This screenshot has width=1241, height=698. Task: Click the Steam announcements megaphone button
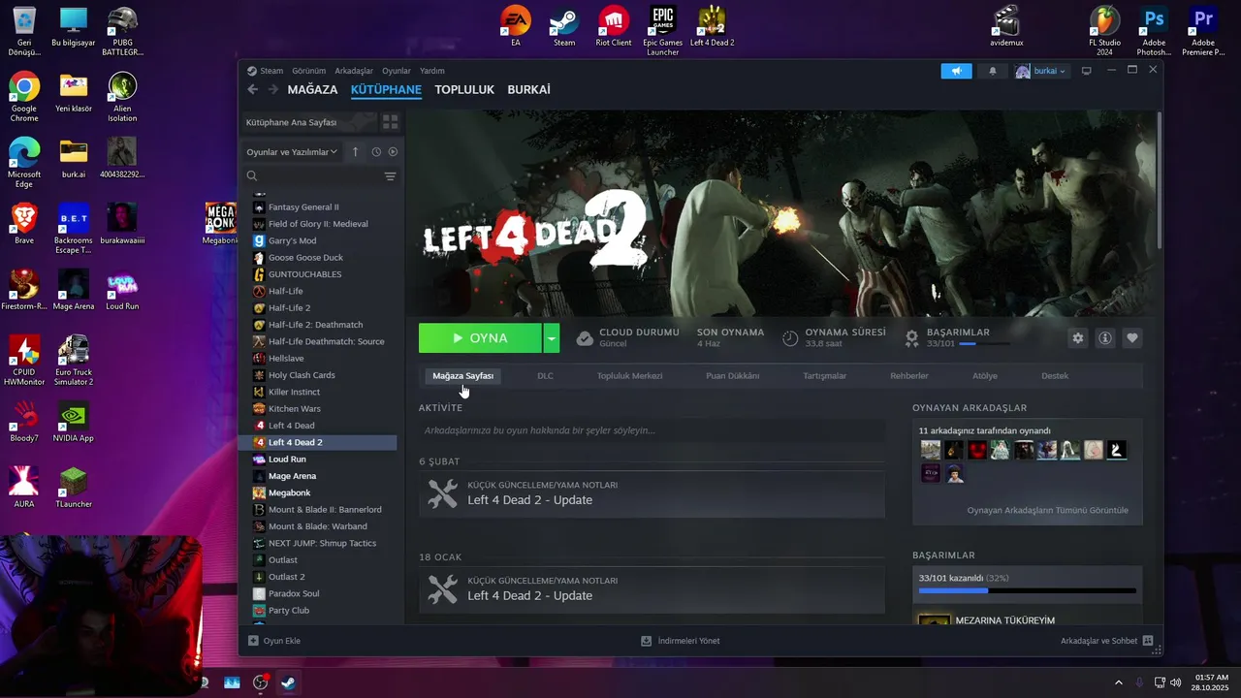pos(956,71)
